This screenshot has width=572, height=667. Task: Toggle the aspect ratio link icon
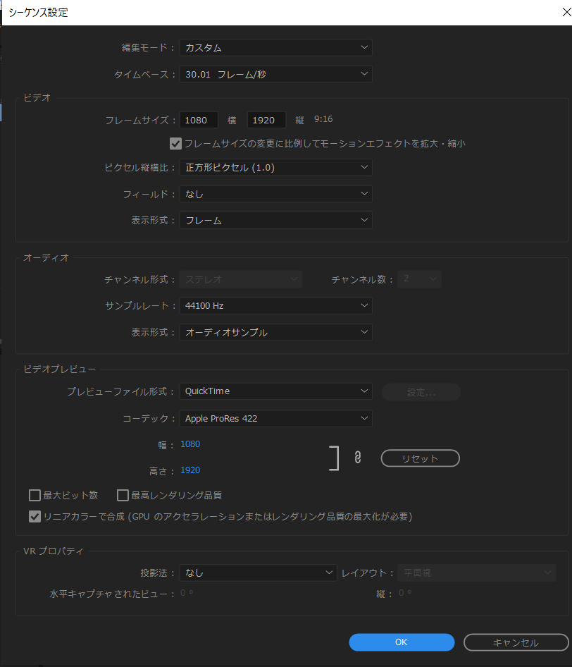(x=358, y=457)
